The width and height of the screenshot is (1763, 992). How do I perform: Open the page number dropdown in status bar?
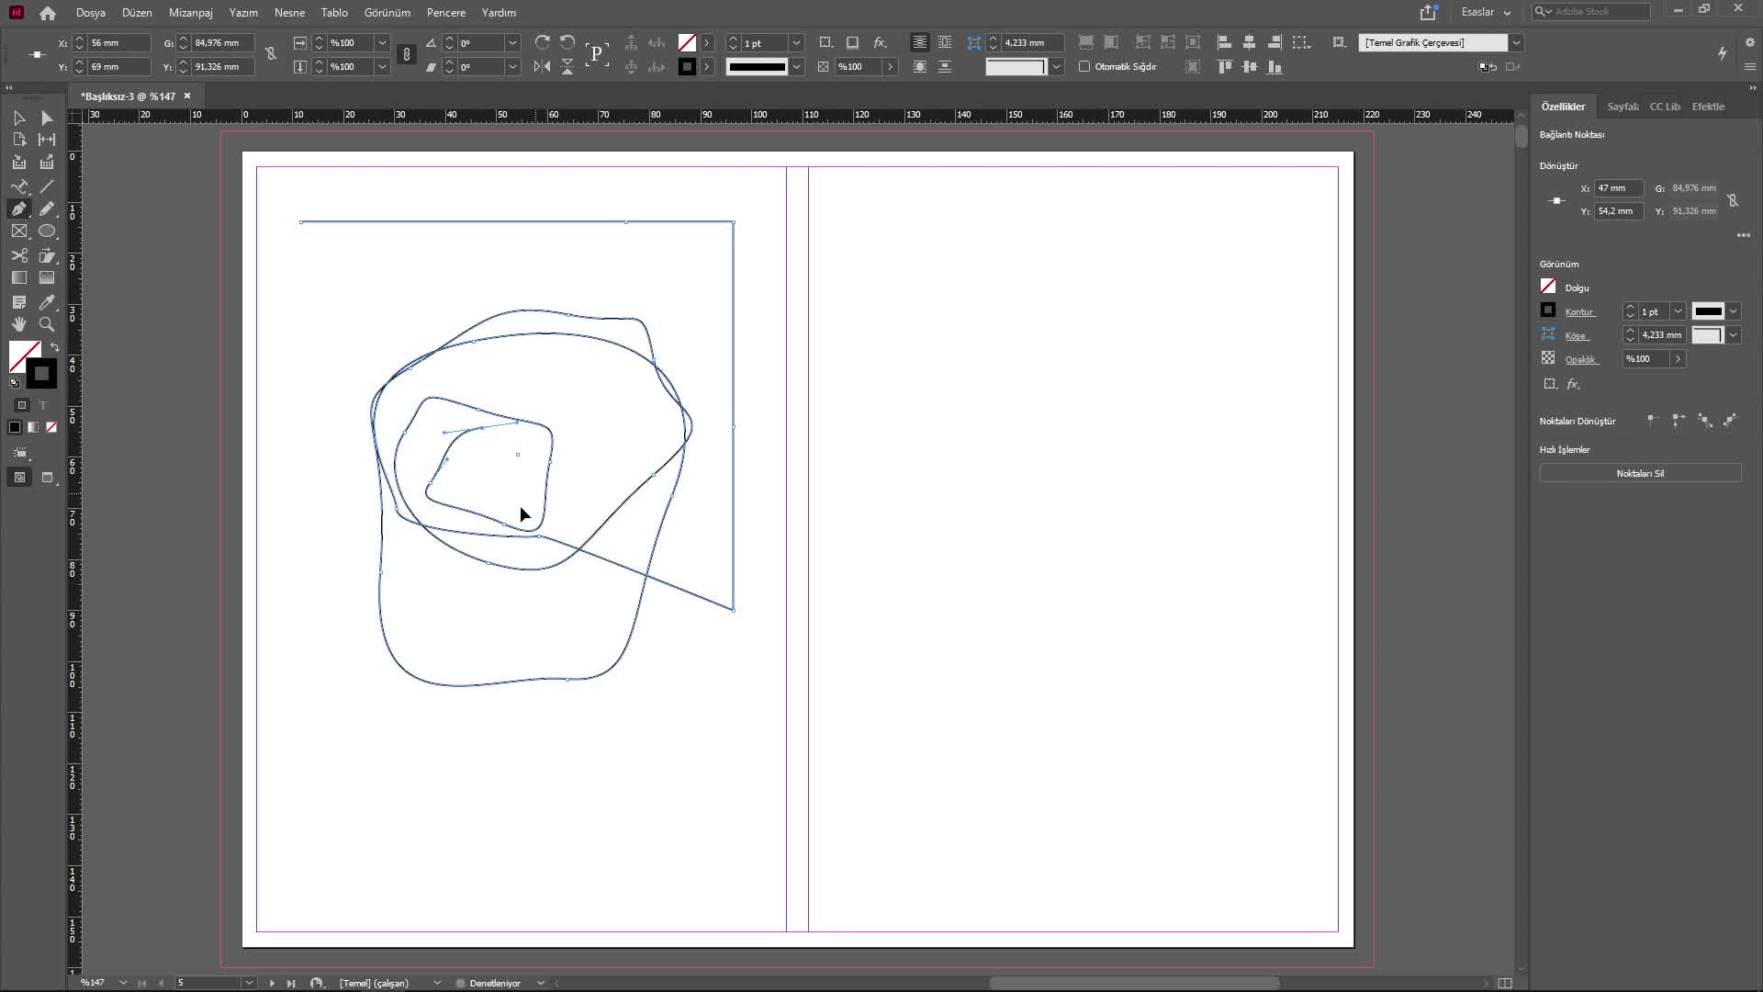tap(249, 983)
